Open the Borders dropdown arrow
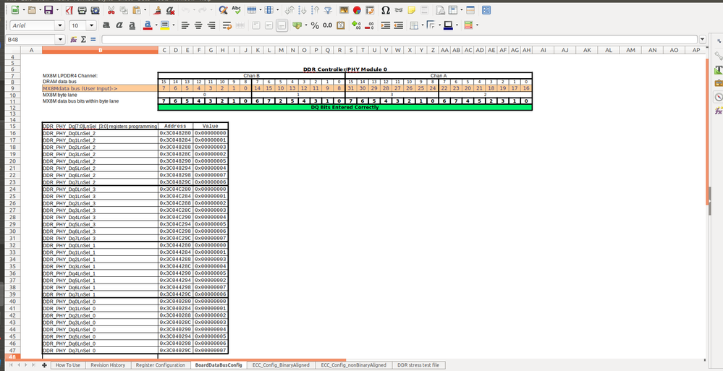723x371 pixels. [x=421, y=25]
